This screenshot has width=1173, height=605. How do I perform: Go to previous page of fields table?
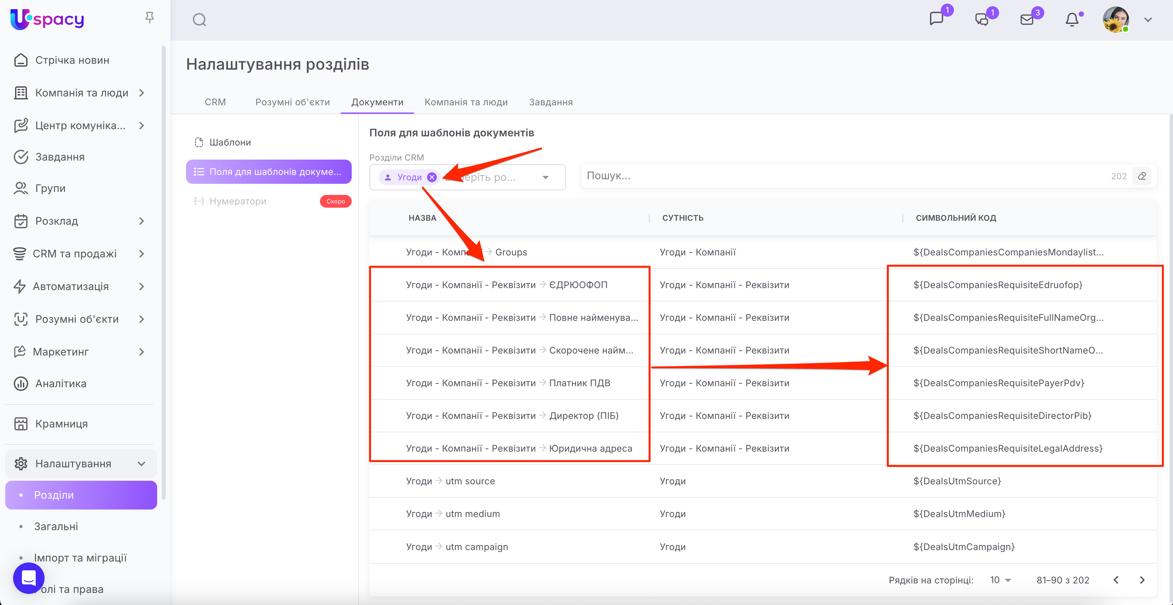coord(1116,580)
